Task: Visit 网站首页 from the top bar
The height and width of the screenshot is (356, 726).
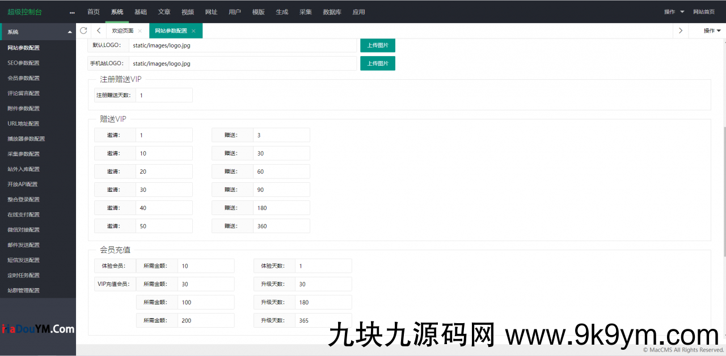Action: point(703,11)
